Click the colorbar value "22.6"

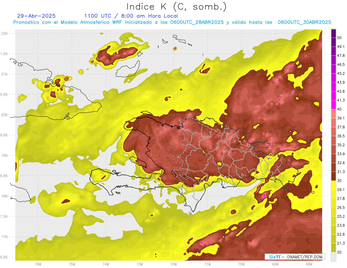(341, 234)
